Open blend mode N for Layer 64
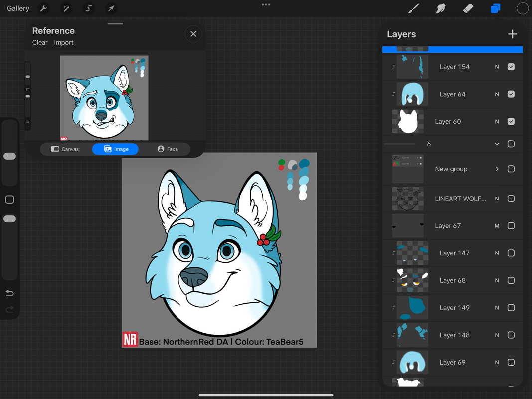Viewport: 532px width, 399px height. point(497,94)
